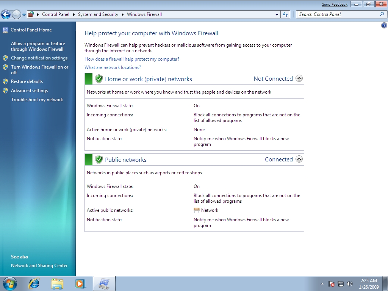Image resolution: width=388 pixels, height=291 pixels.
Task: Click System and Security in the breadcrumb
Action: click(98, 14)
